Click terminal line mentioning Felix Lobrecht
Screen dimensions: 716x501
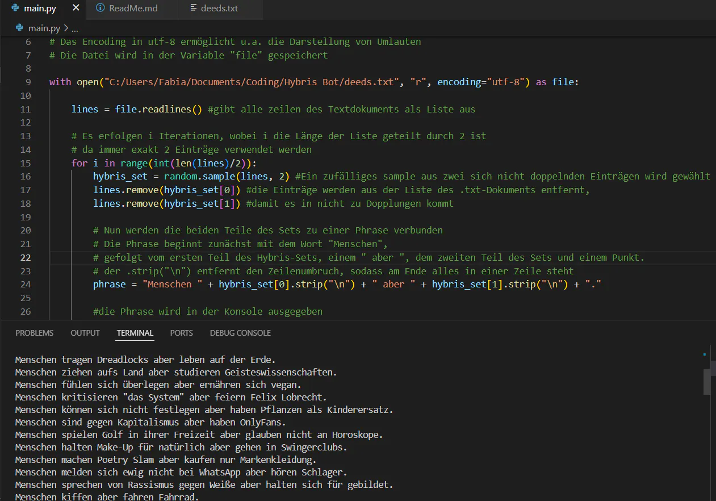click(171, 397)
